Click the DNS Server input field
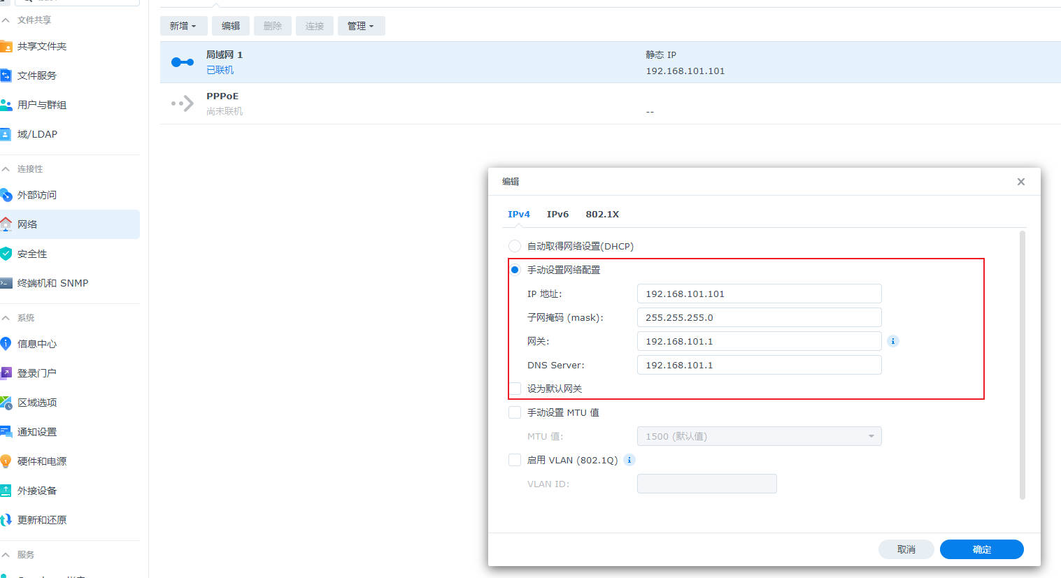This screenshot has width=1061, height=578. tap(759, 365)
